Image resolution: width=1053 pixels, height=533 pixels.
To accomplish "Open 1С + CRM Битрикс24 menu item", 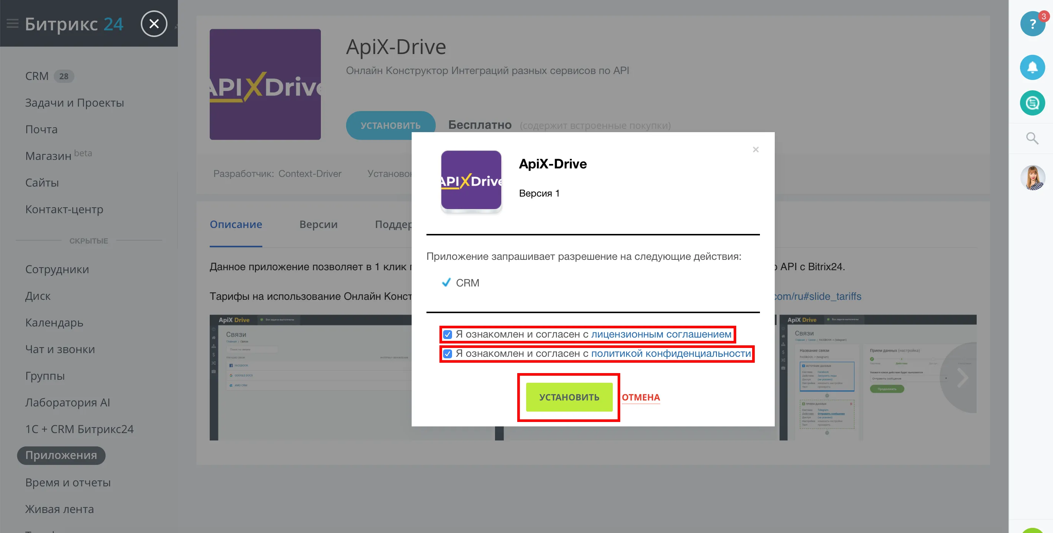I will [x=79, y=429].
